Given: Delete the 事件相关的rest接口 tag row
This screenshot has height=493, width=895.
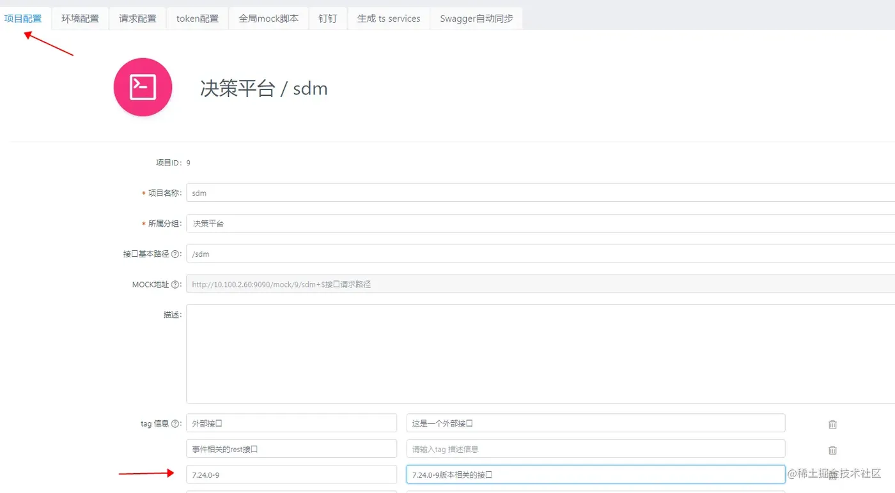Looking at the screenshot, I should (x=832, y=450).
